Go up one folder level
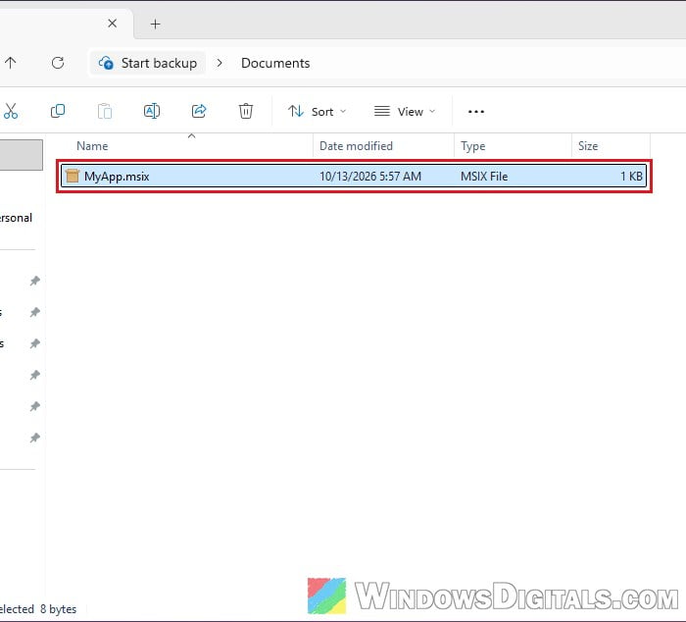This screenshot has width=686, height=622. point(11,63)
